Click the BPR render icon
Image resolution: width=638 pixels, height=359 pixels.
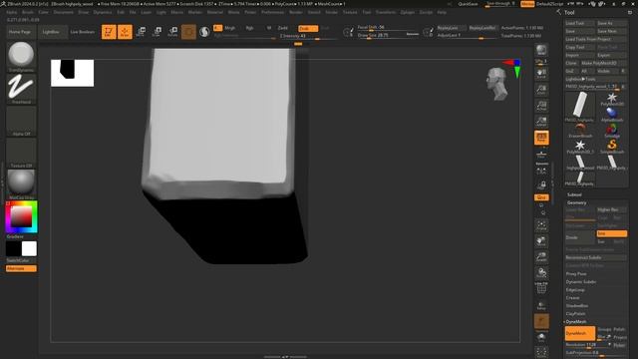(541, 50)
